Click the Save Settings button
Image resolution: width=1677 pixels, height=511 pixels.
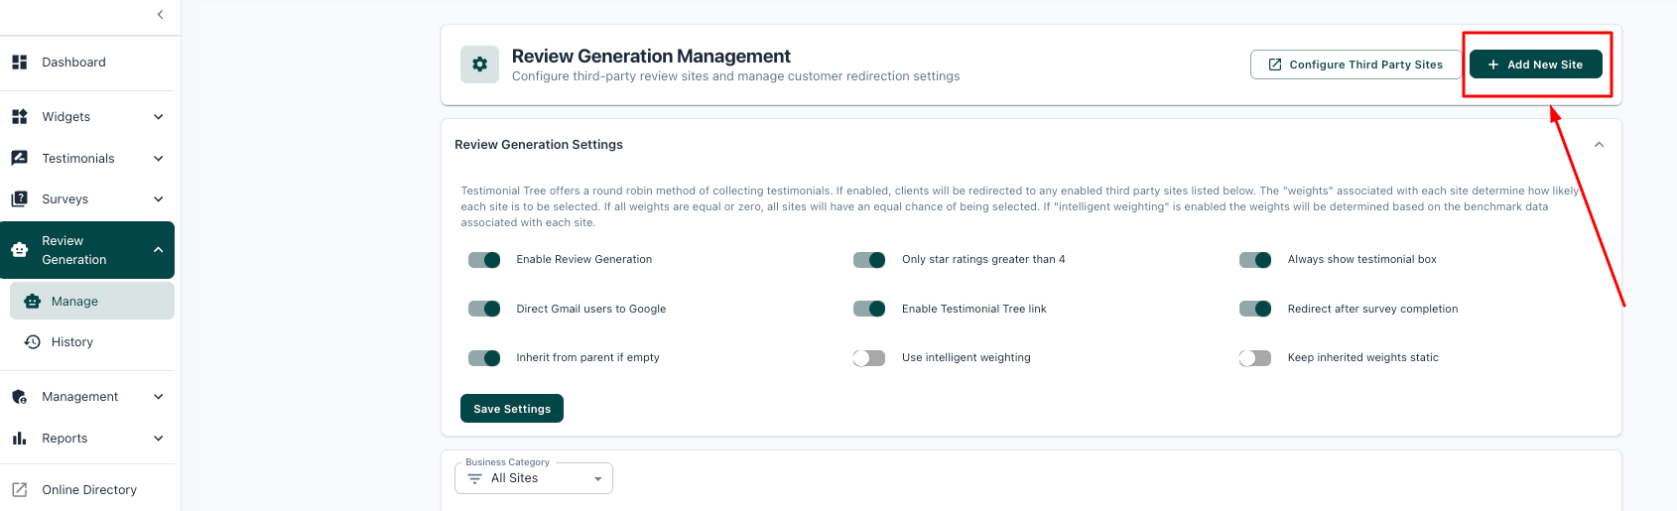pyautogui.click(x=512, y=409)
